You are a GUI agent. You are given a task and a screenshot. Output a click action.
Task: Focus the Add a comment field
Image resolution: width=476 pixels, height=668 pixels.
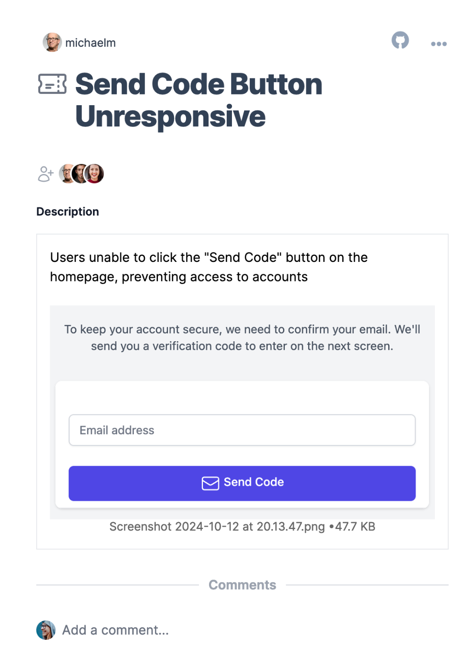(x=116, y=630)
